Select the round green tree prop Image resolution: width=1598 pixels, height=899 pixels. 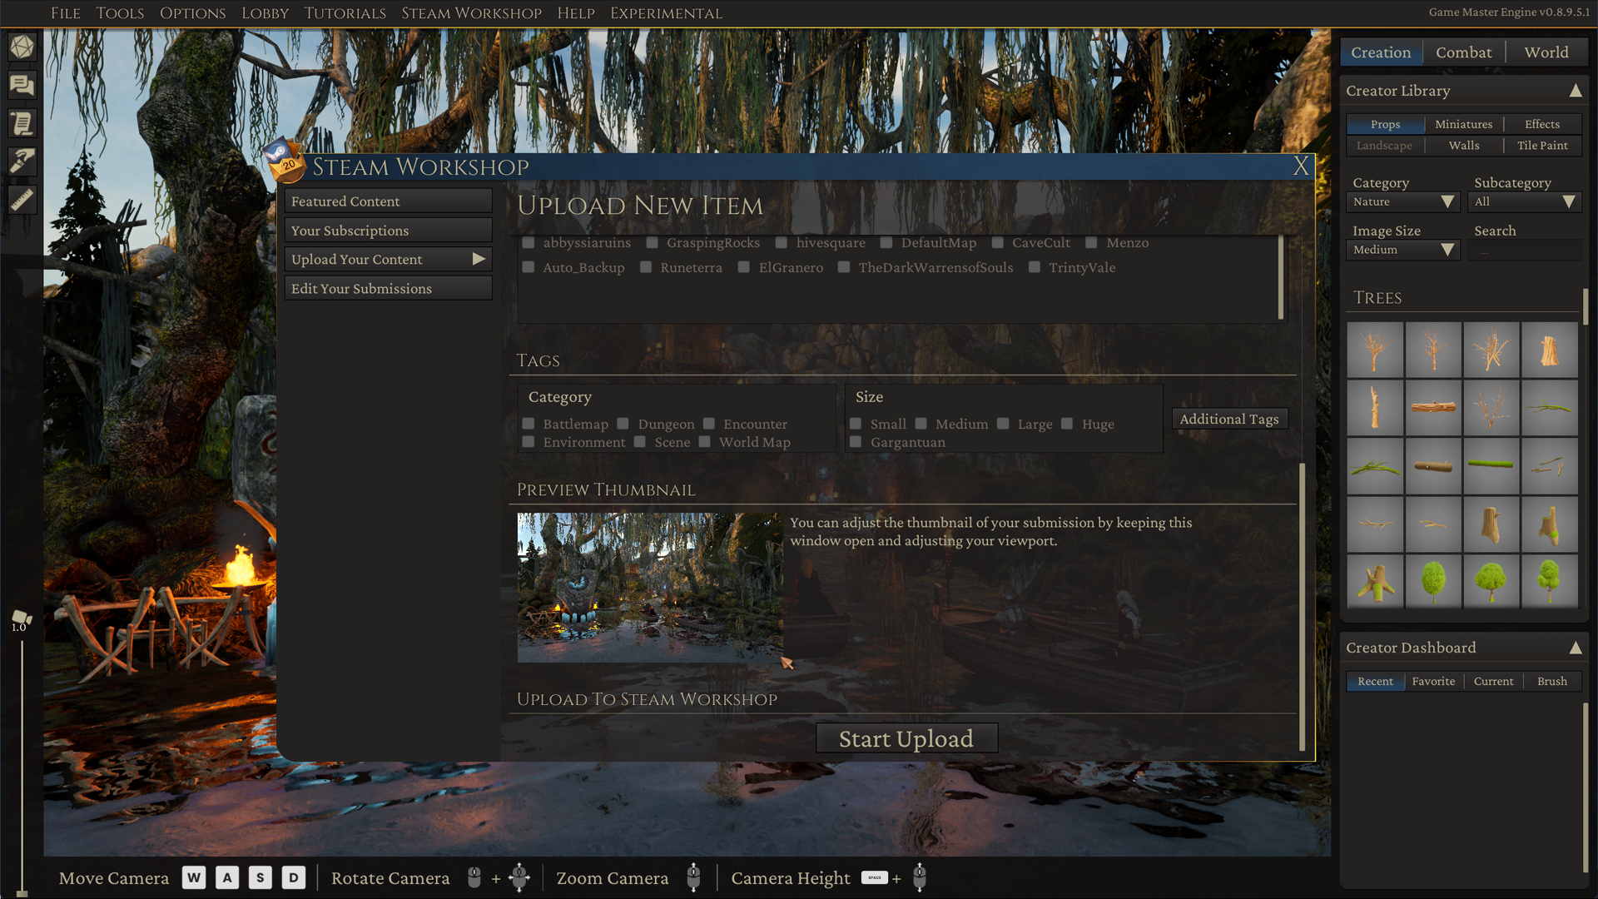coord(1433,581)
